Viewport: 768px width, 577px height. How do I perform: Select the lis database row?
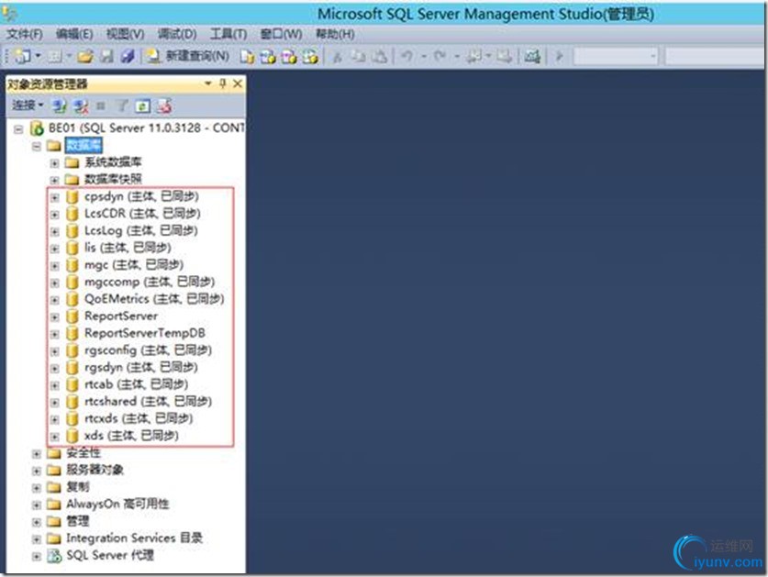point(128,248)
